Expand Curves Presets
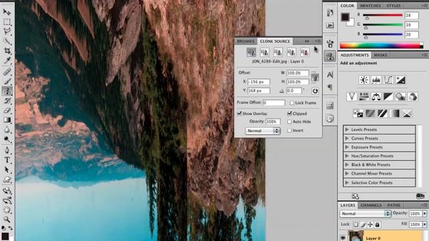 point(347,139)
